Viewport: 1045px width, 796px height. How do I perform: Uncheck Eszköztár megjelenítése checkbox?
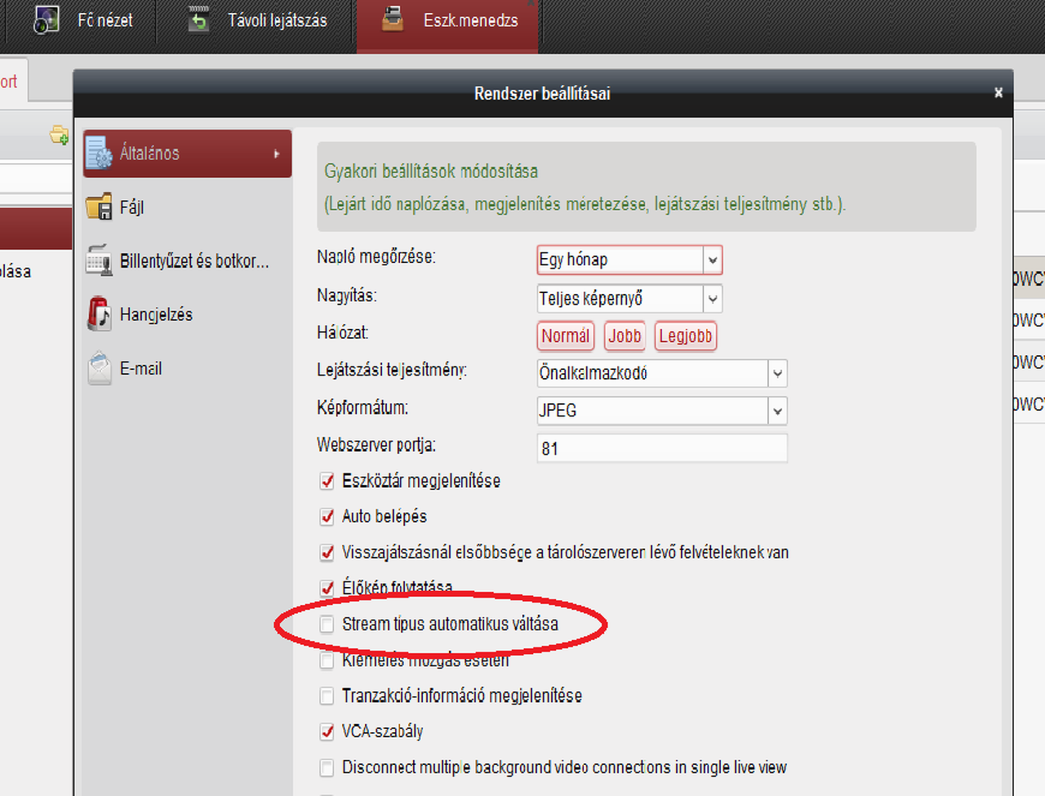(x=327, y=481)
